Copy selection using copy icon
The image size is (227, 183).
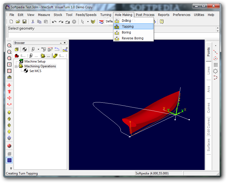(39, 22)
